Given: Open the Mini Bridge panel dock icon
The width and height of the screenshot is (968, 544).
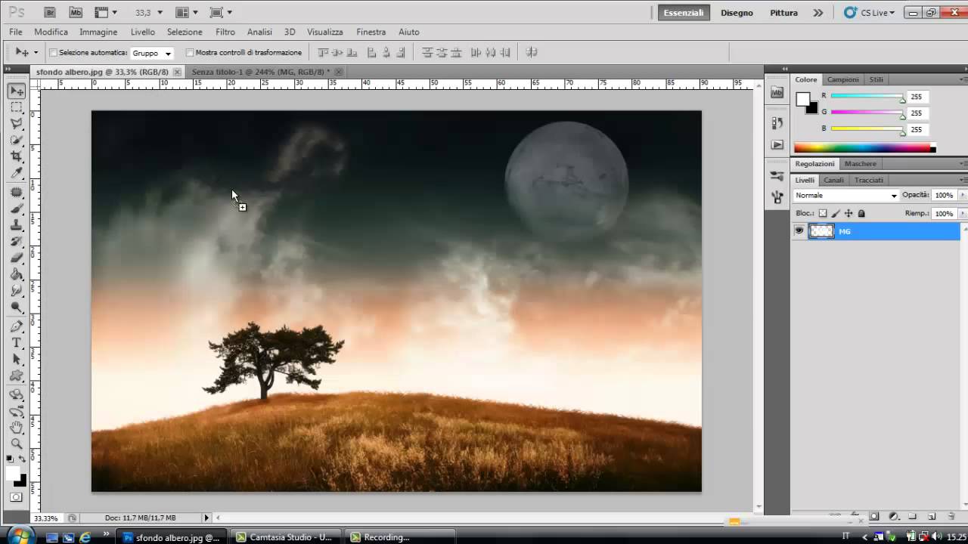Looking at the screenshot, I should 777,91.
